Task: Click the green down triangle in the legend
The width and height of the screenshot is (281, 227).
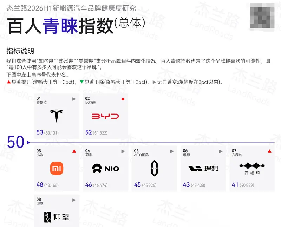Action: coord(82,82)
